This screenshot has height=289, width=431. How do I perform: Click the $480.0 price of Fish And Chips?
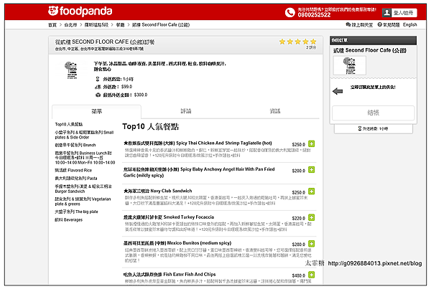tap(299, 275)
